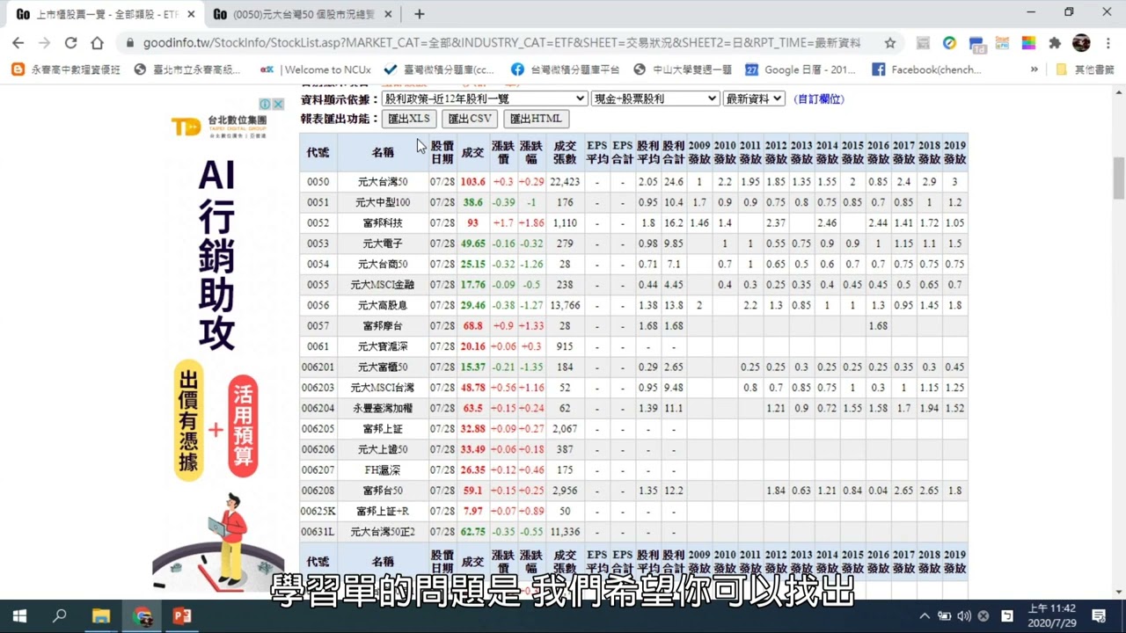Switch to Chrome in taskbar
The image size is (1126, 633).
[x=142, y=616]
